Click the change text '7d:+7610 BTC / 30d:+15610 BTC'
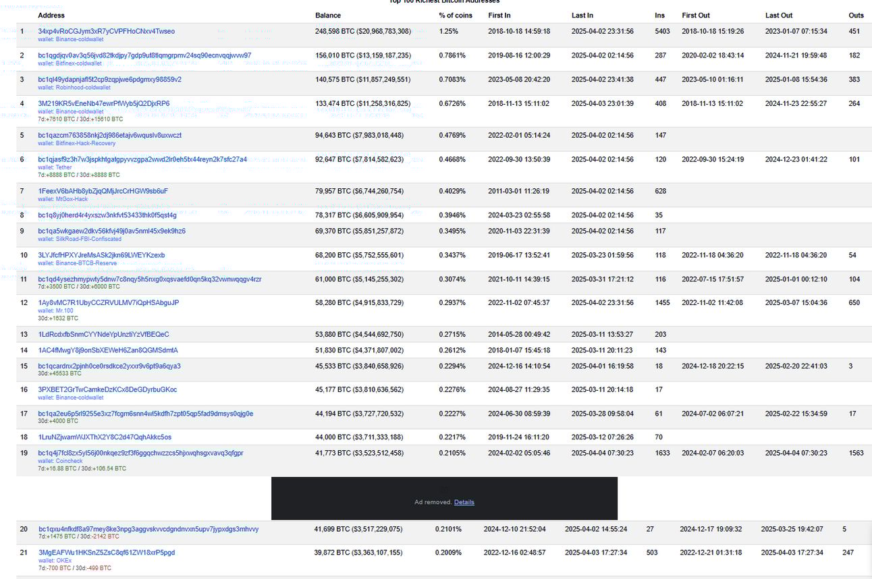The image size is (872, 579). pos(80,119)
